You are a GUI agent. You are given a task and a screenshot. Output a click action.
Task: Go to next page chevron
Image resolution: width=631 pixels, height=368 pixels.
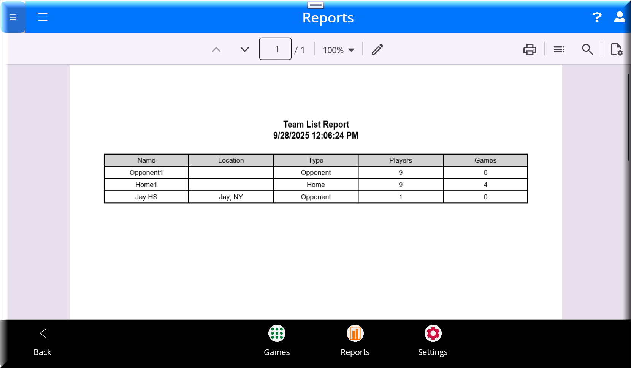point(245,49)
